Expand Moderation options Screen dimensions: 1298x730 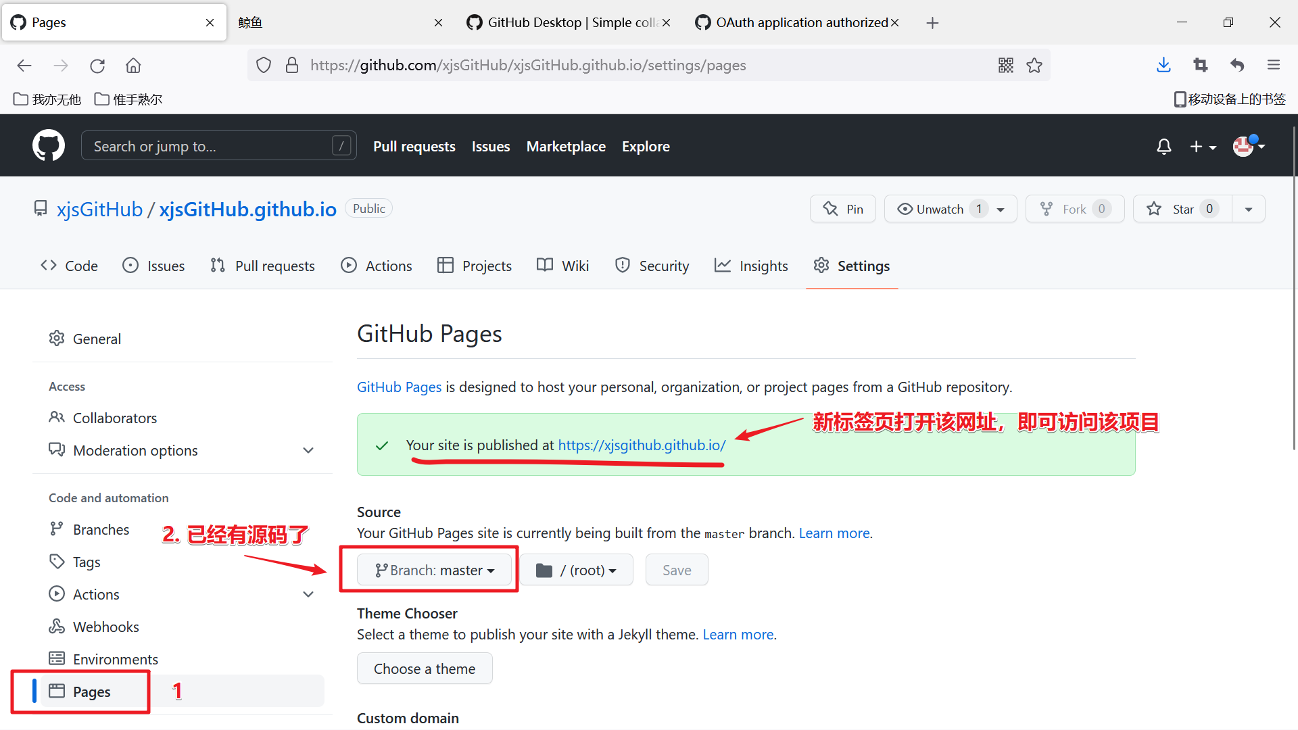point(183,450)
